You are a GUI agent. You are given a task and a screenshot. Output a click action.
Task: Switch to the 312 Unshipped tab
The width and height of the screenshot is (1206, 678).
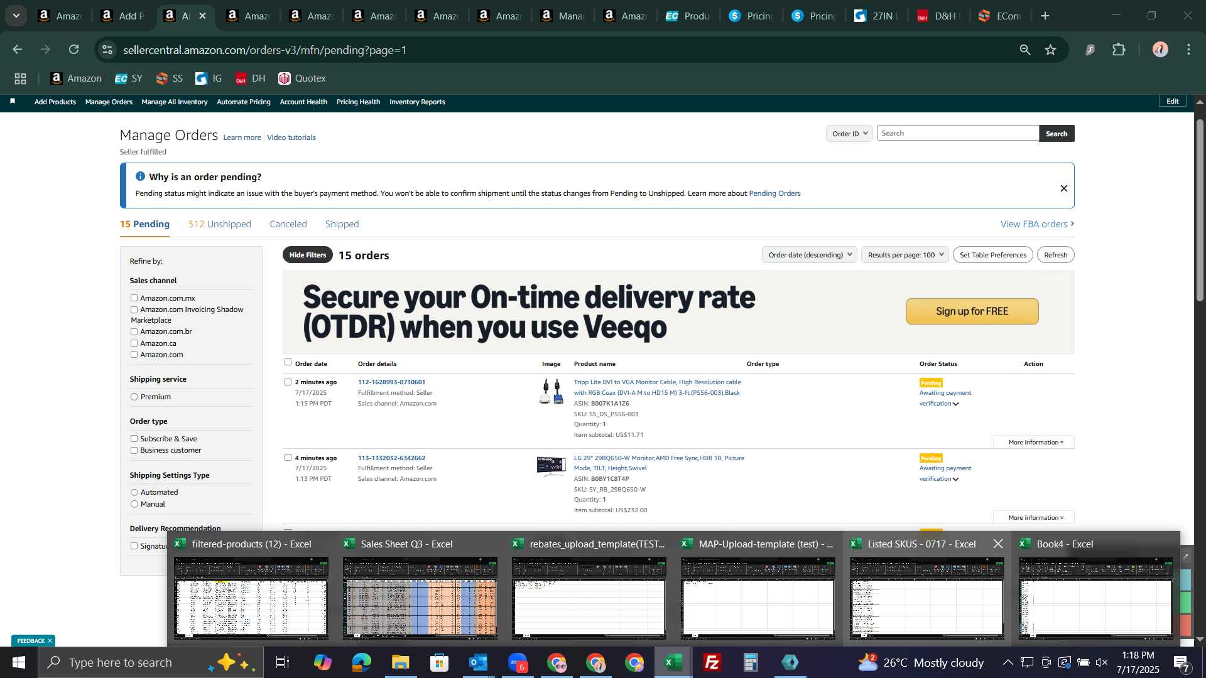(x=219, y=224)
